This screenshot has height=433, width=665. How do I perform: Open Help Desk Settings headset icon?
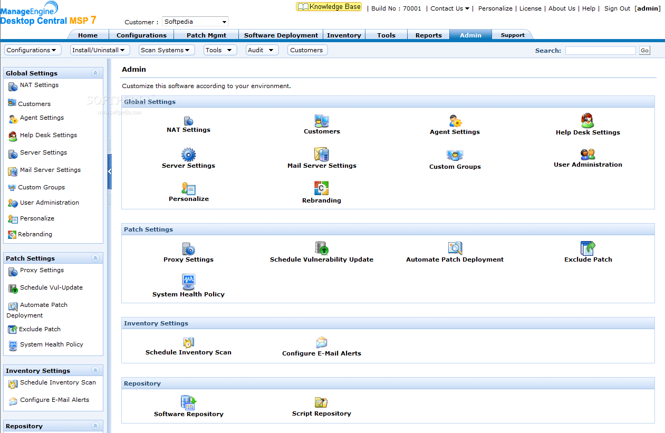pos(587,121)
